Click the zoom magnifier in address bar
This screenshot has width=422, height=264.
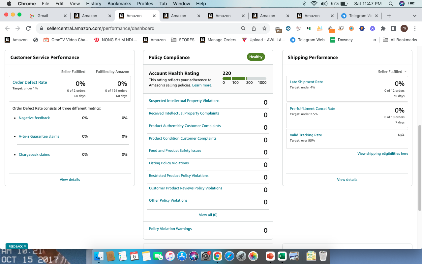click(243, 28)
